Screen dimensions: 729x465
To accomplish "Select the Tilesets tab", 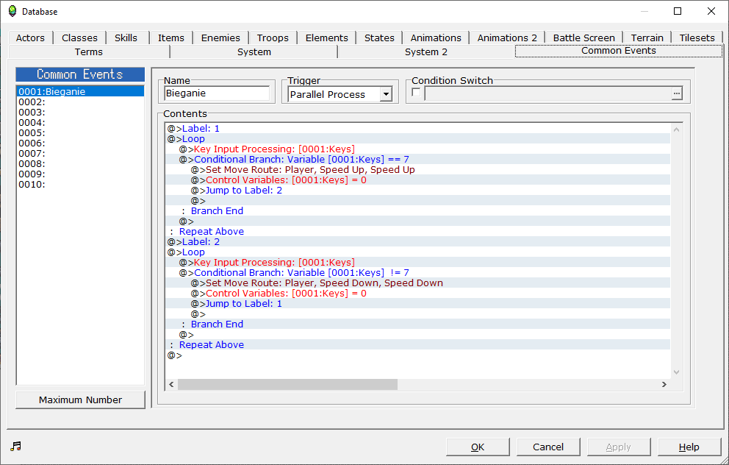I will click(697, 38).
